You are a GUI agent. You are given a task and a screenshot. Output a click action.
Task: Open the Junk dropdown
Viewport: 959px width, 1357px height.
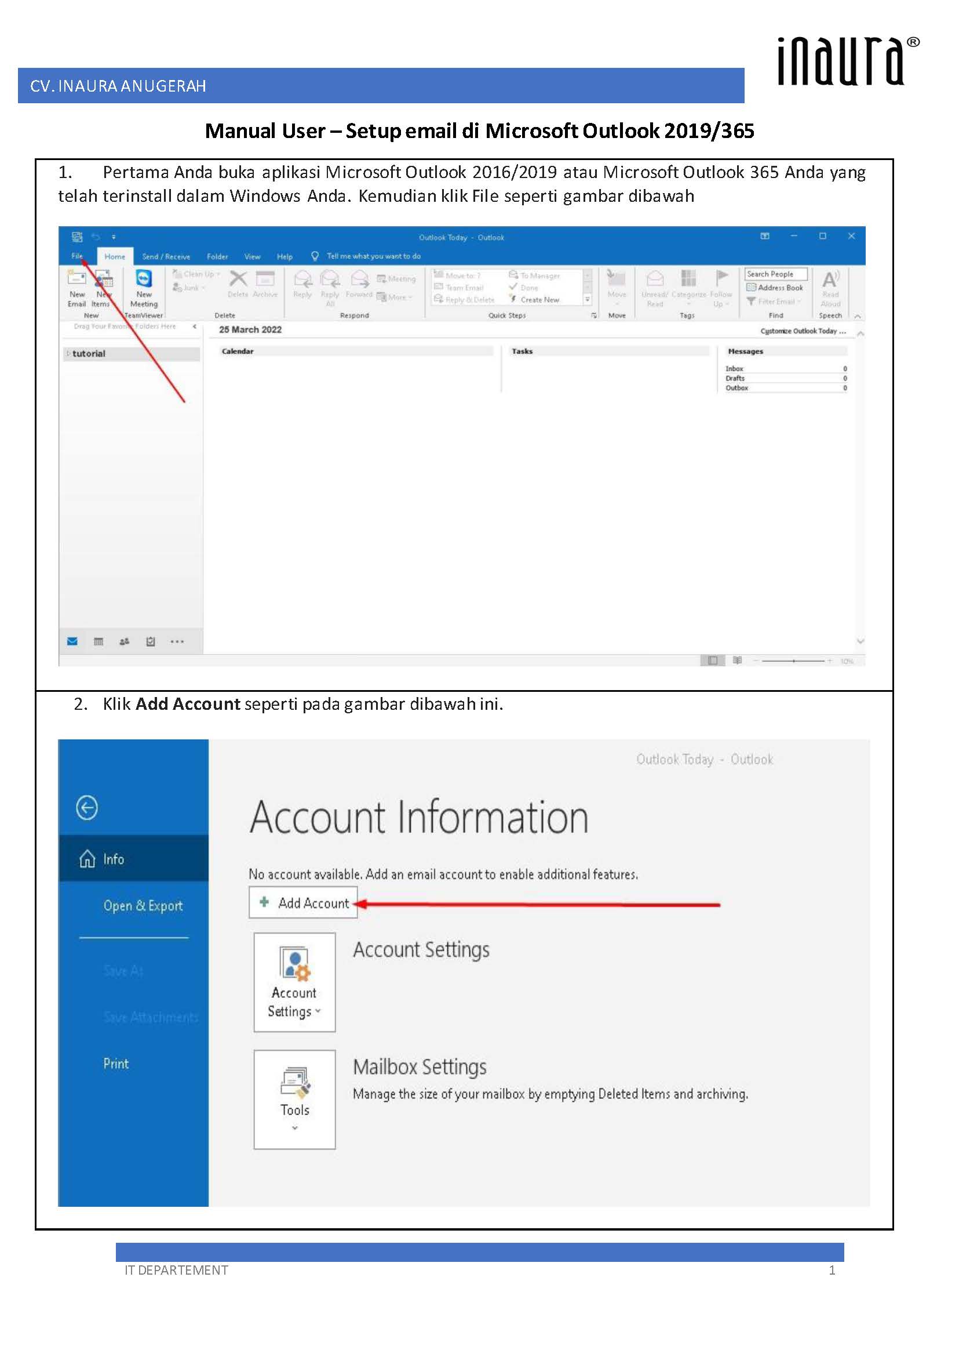(188, 288)
